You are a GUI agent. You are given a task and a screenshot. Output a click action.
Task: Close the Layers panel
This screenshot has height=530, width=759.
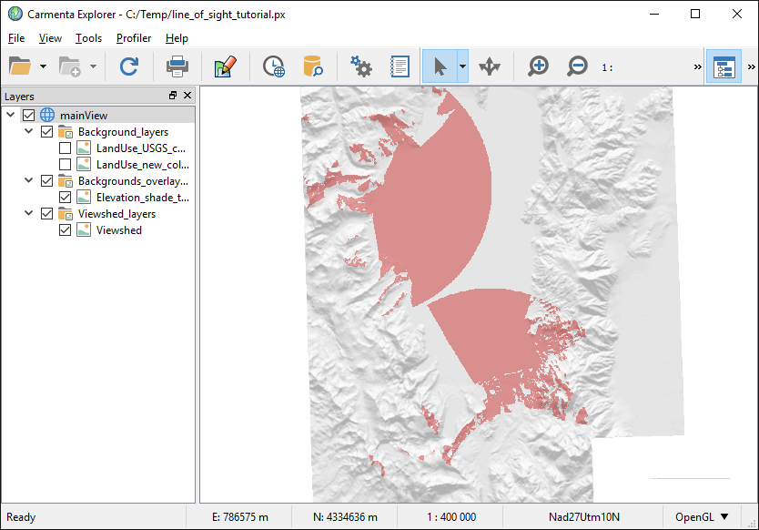pos(187,96)
